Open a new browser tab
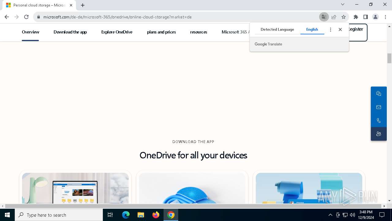This screenshot has width=392, height=221. (x=83, y=5)
